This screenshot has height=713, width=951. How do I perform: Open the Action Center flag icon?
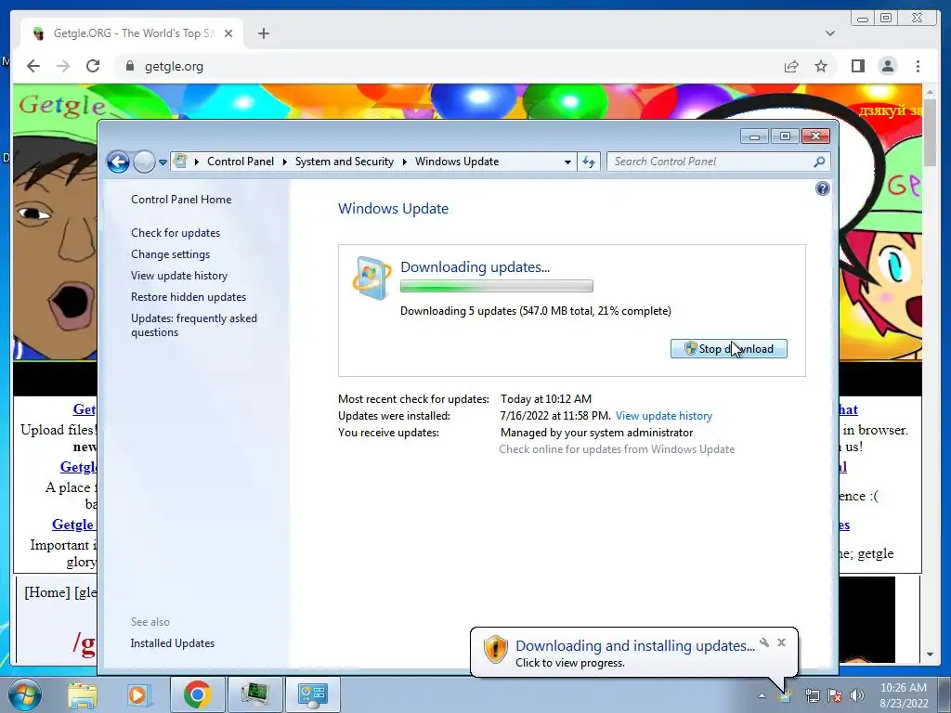click(x=835, y=695)
